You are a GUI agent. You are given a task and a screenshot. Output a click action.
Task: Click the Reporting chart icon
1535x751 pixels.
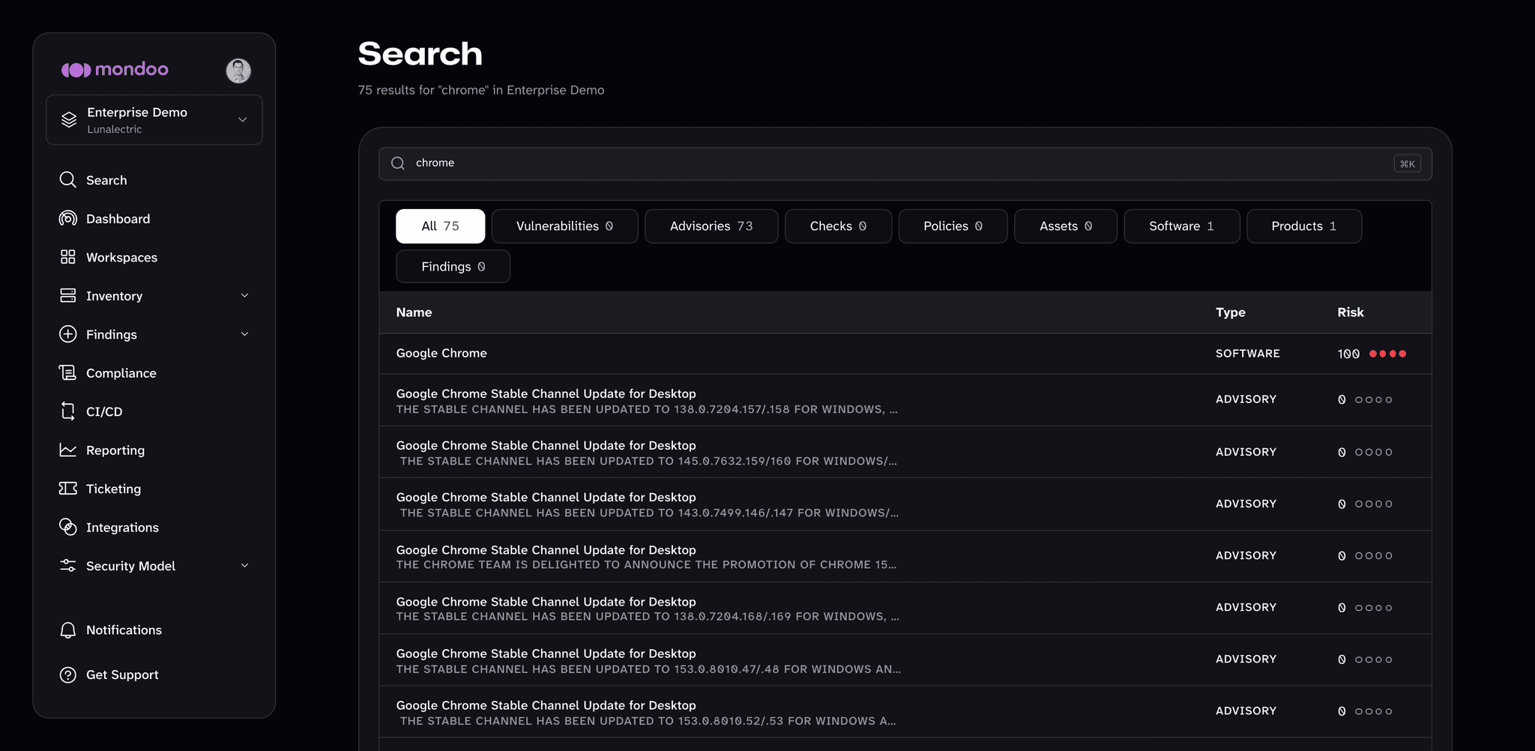(67, 450)
